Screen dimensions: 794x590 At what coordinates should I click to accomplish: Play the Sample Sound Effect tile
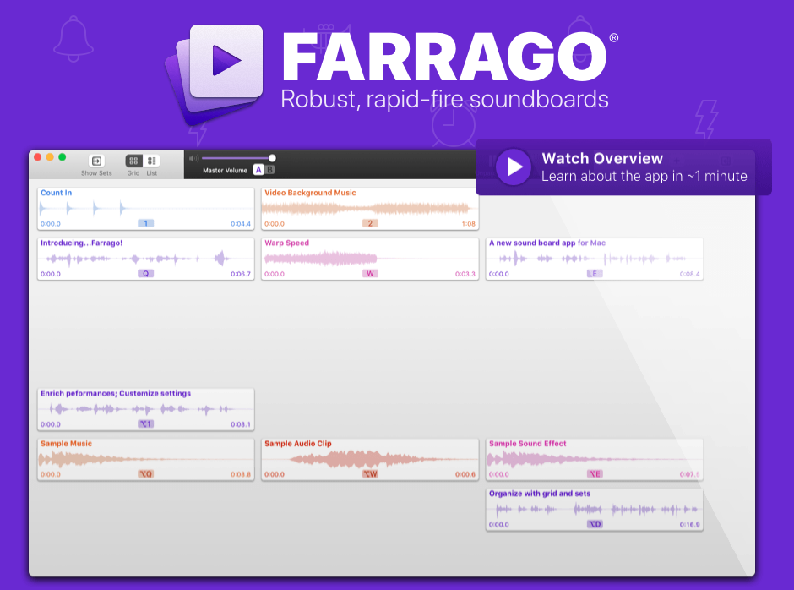coord(595,459)
